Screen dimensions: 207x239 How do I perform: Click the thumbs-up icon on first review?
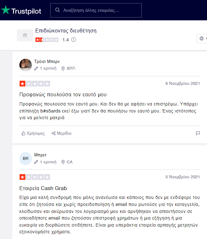coord(23,133)
